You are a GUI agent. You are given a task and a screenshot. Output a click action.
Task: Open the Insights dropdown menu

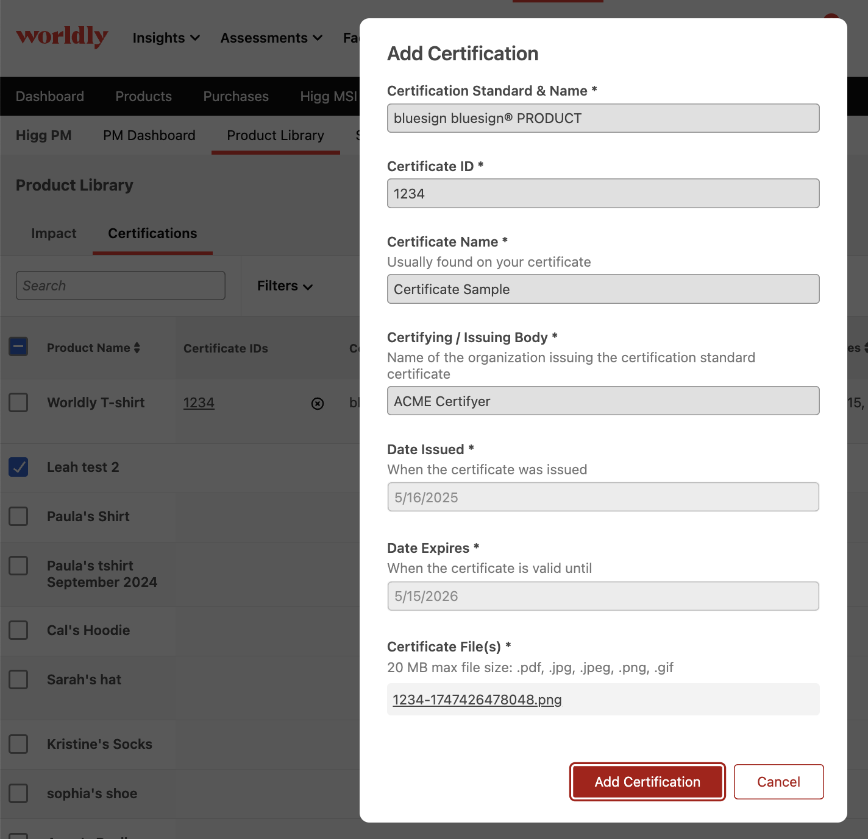pyautogui.click(x=166, y=38)
